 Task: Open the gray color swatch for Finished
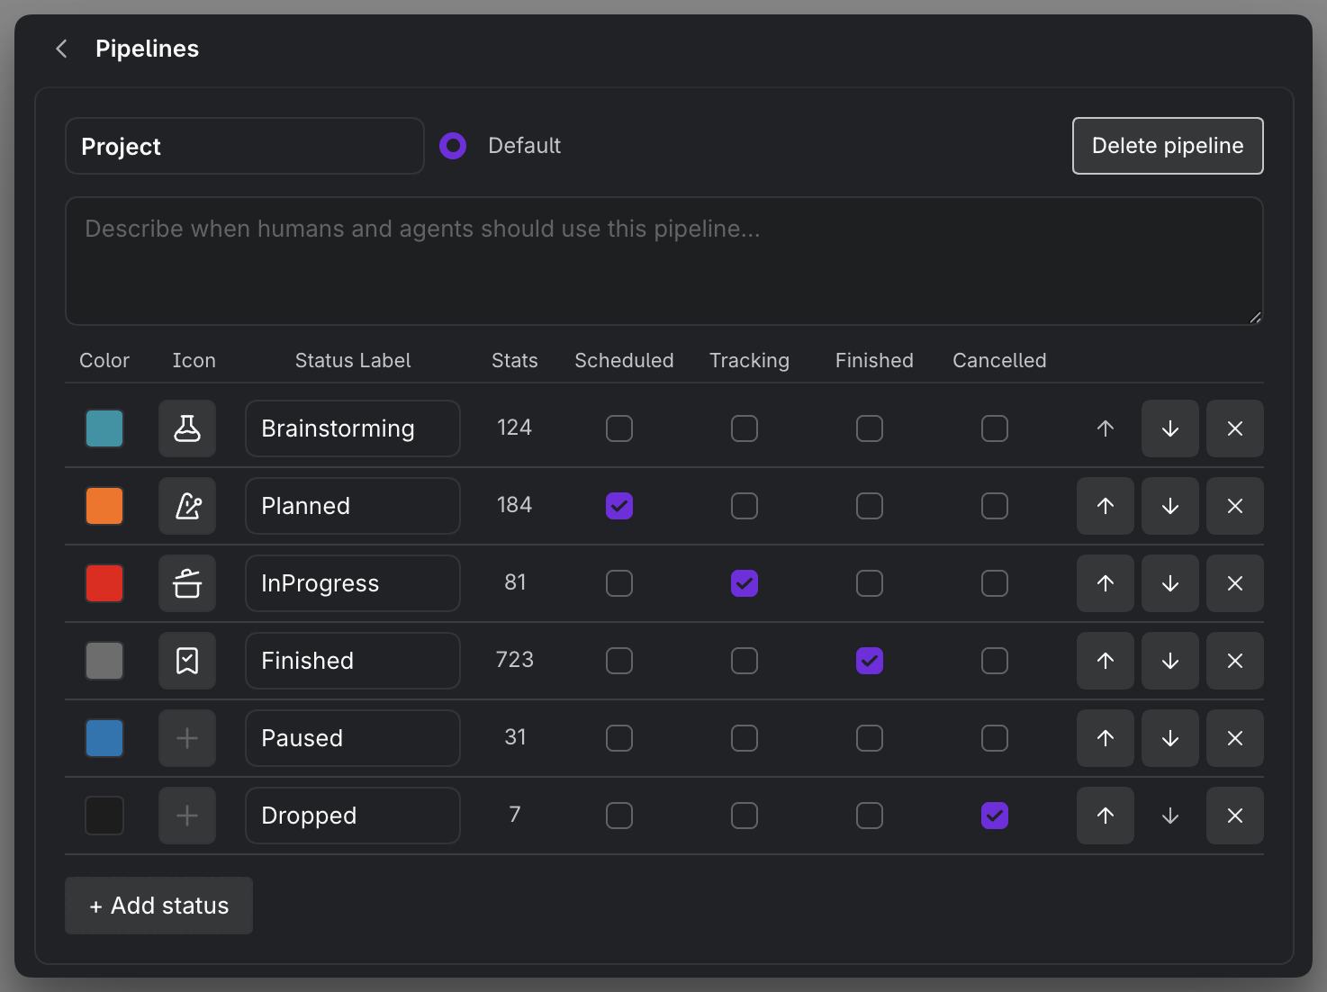coord(104,661)
